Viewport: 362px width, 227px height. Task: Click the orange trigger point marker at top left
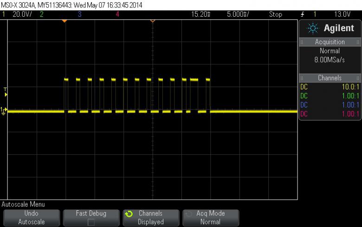tap(65, 21)
